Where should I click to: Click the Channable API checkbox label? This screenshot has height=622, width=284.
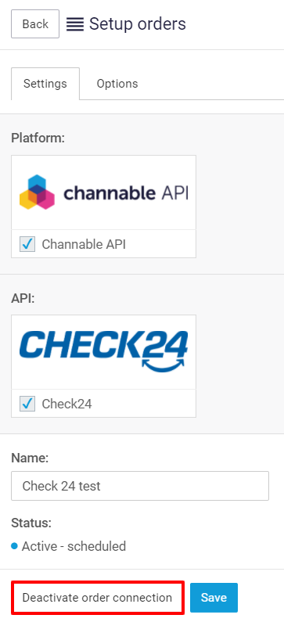(x=84, y=244)
